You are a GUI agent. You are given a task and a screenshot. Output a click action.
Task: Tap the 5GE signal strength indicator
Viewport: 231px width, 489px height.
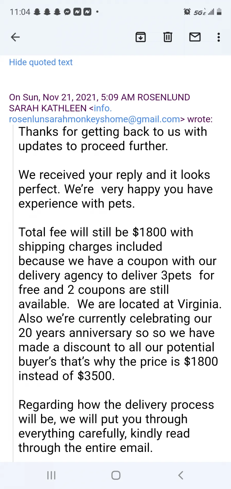[x=204, y=12]
